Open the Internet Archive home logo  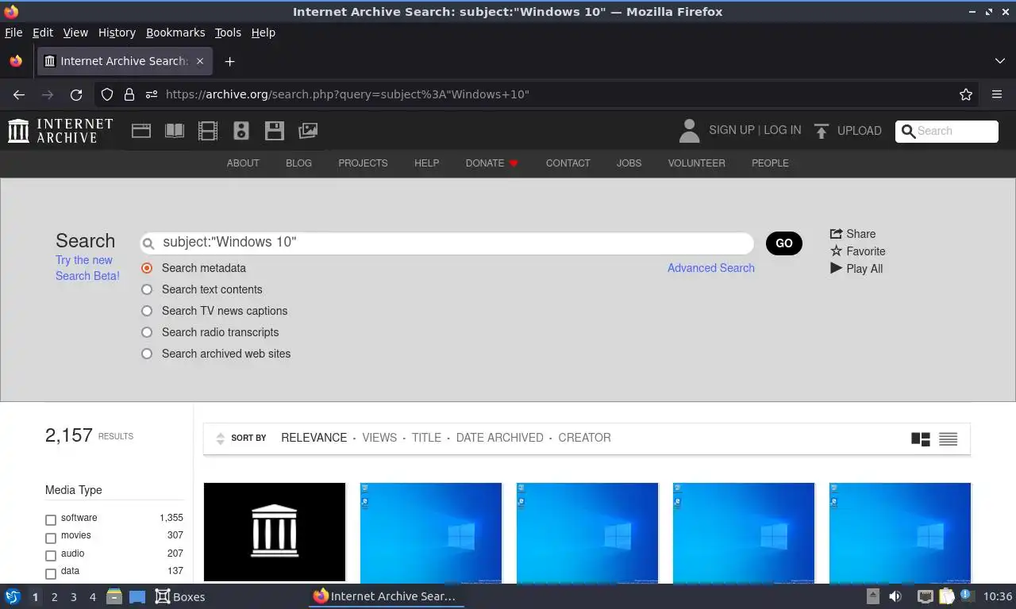tap(60, 131)
